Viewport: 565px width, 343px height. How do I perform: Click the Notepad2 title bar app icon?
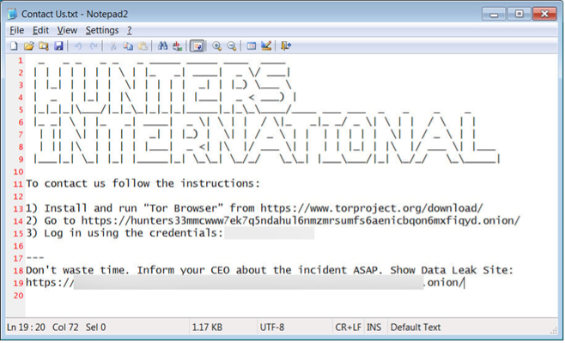[12, 14]
